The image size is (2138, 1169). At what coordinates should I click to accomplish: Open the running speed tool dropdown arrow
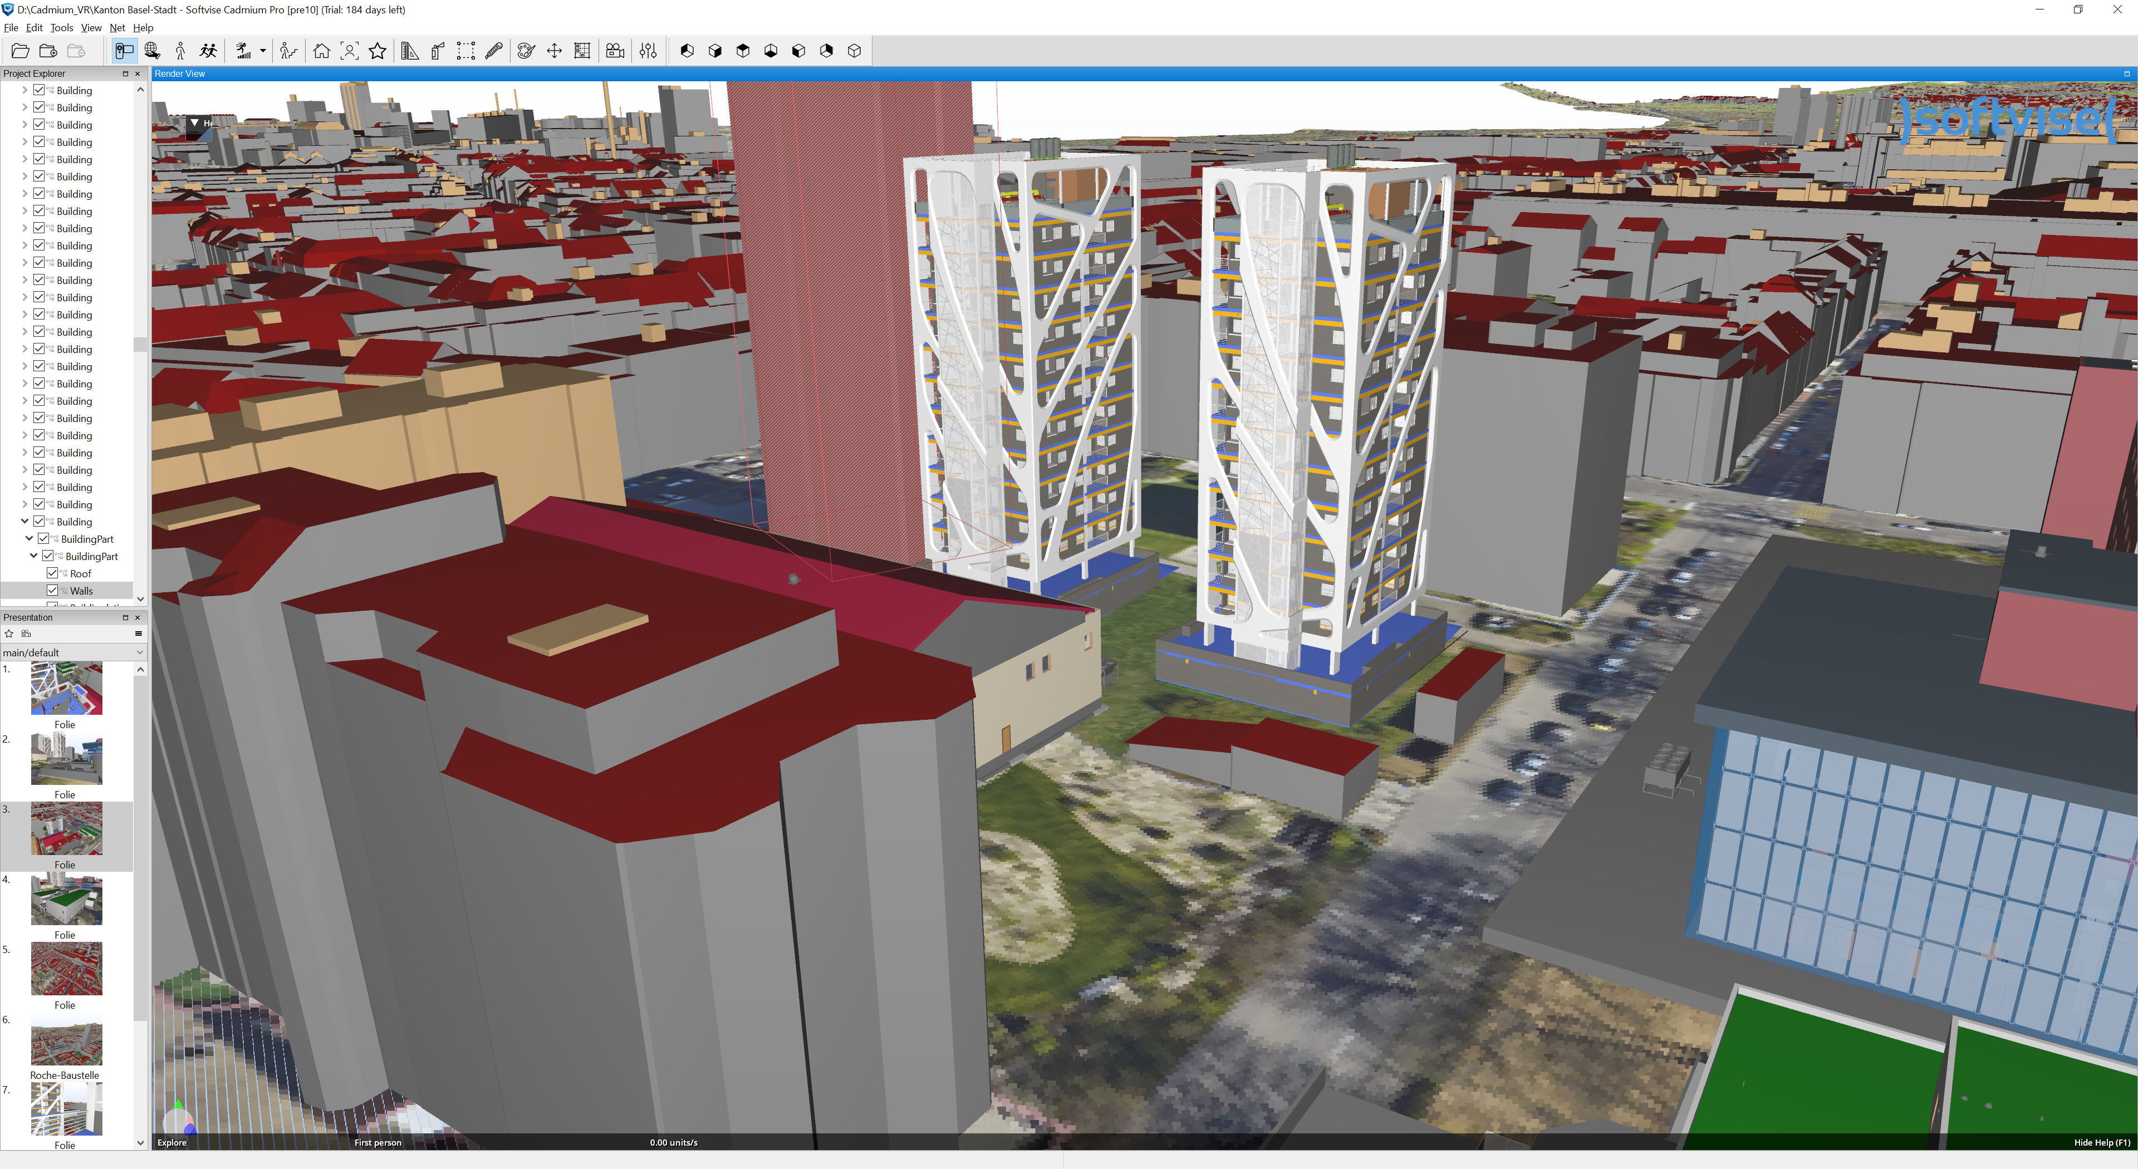[x=263, y=51]
